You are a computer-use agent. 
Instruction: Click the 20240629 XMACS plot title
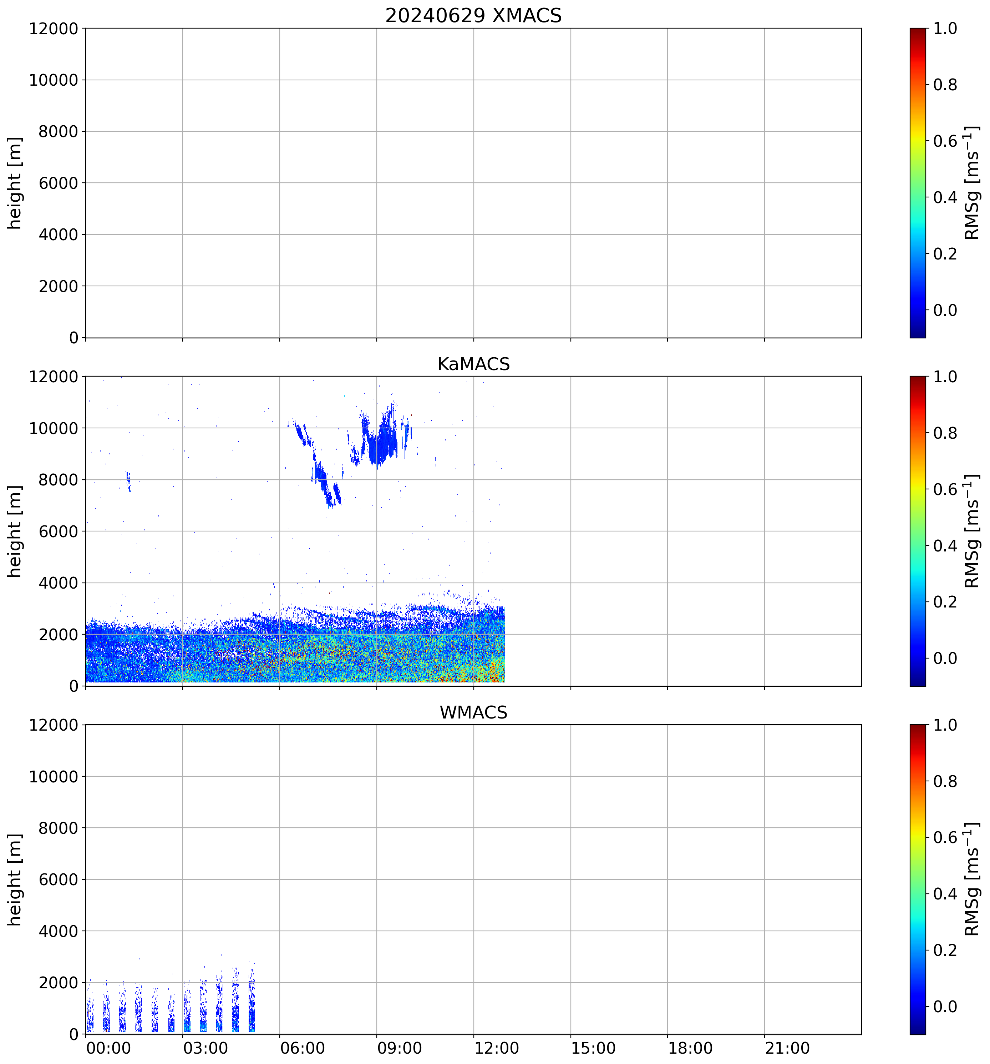point(473,15)
